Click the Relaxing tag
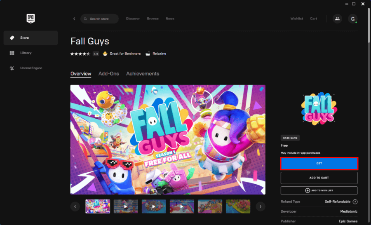 (x=156, y=54)
